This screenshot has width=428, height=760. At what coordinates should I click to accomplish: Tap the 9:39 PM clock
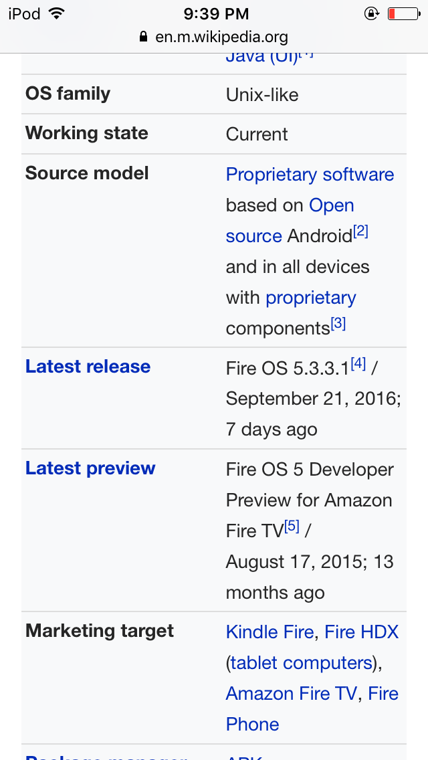tap(215, 13)
